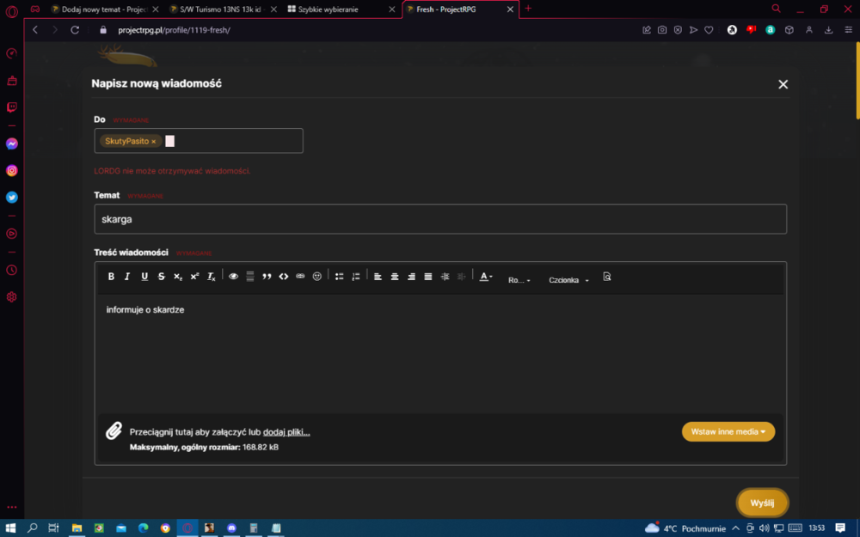Open Twitch in the Opera sidebar

(x=11, y=107)
